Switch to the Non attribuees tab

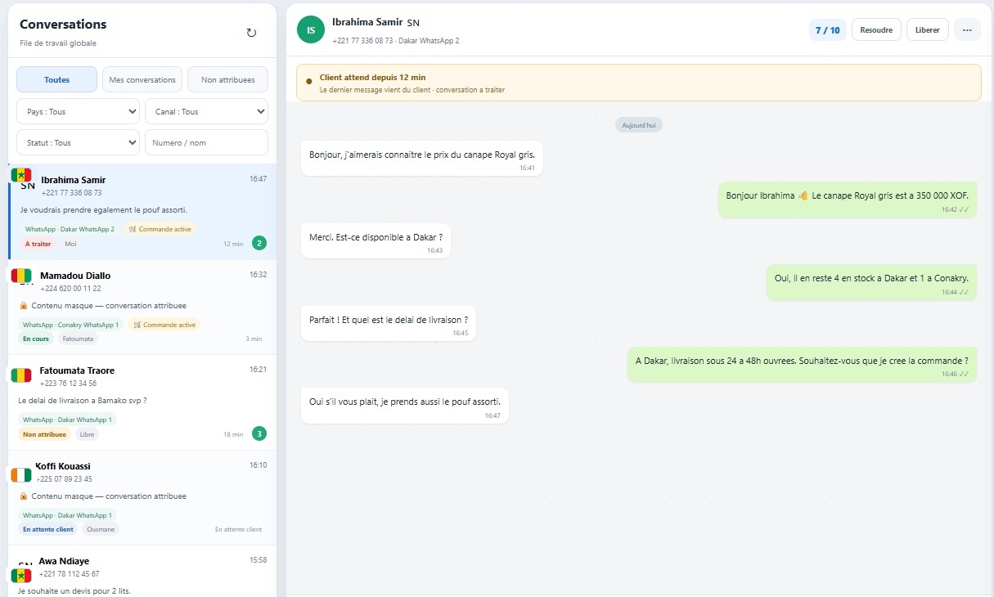[x=228, y=79]
